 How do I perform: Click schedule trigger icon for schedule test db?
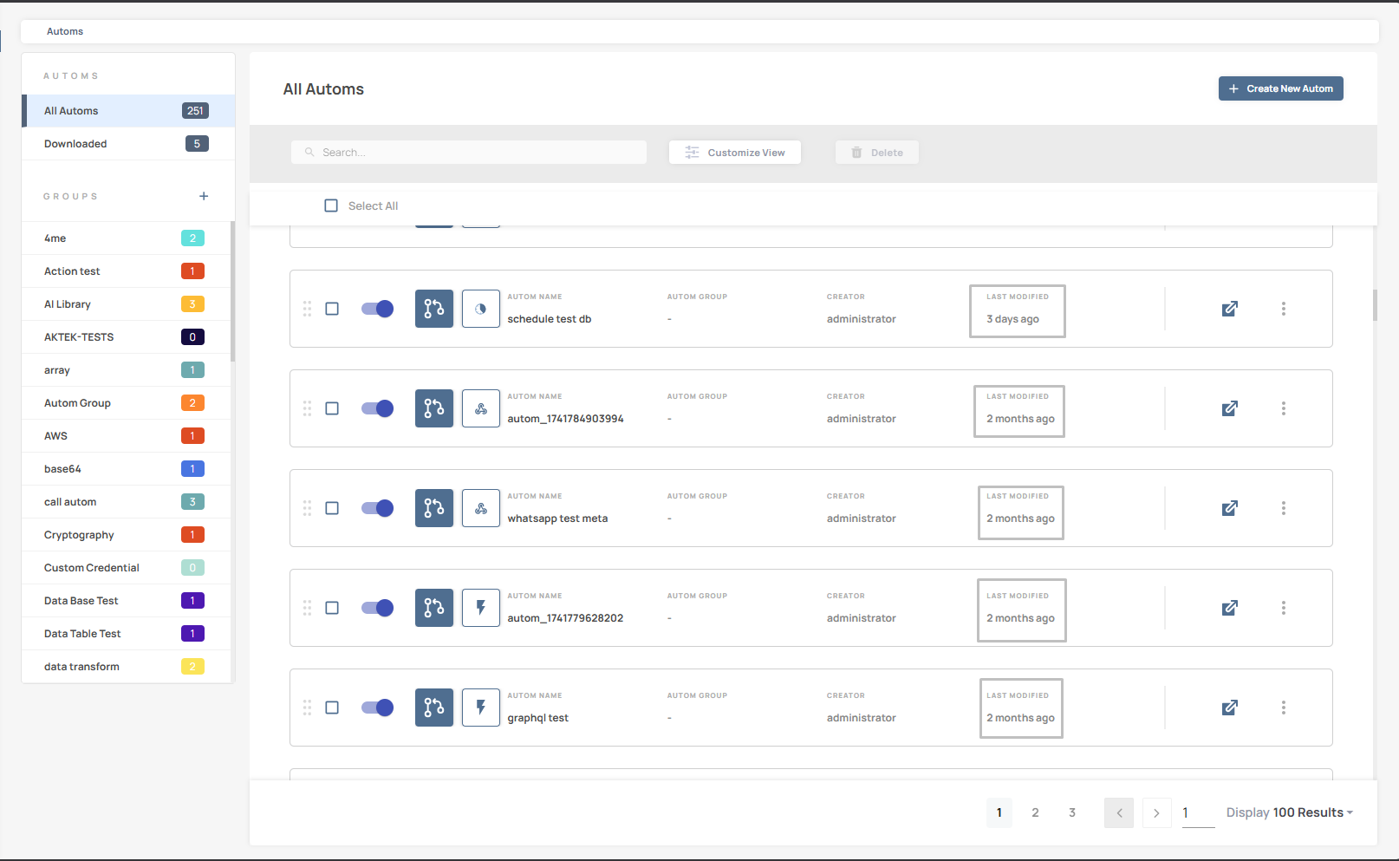pyautogui.click(x=481, y=309)
